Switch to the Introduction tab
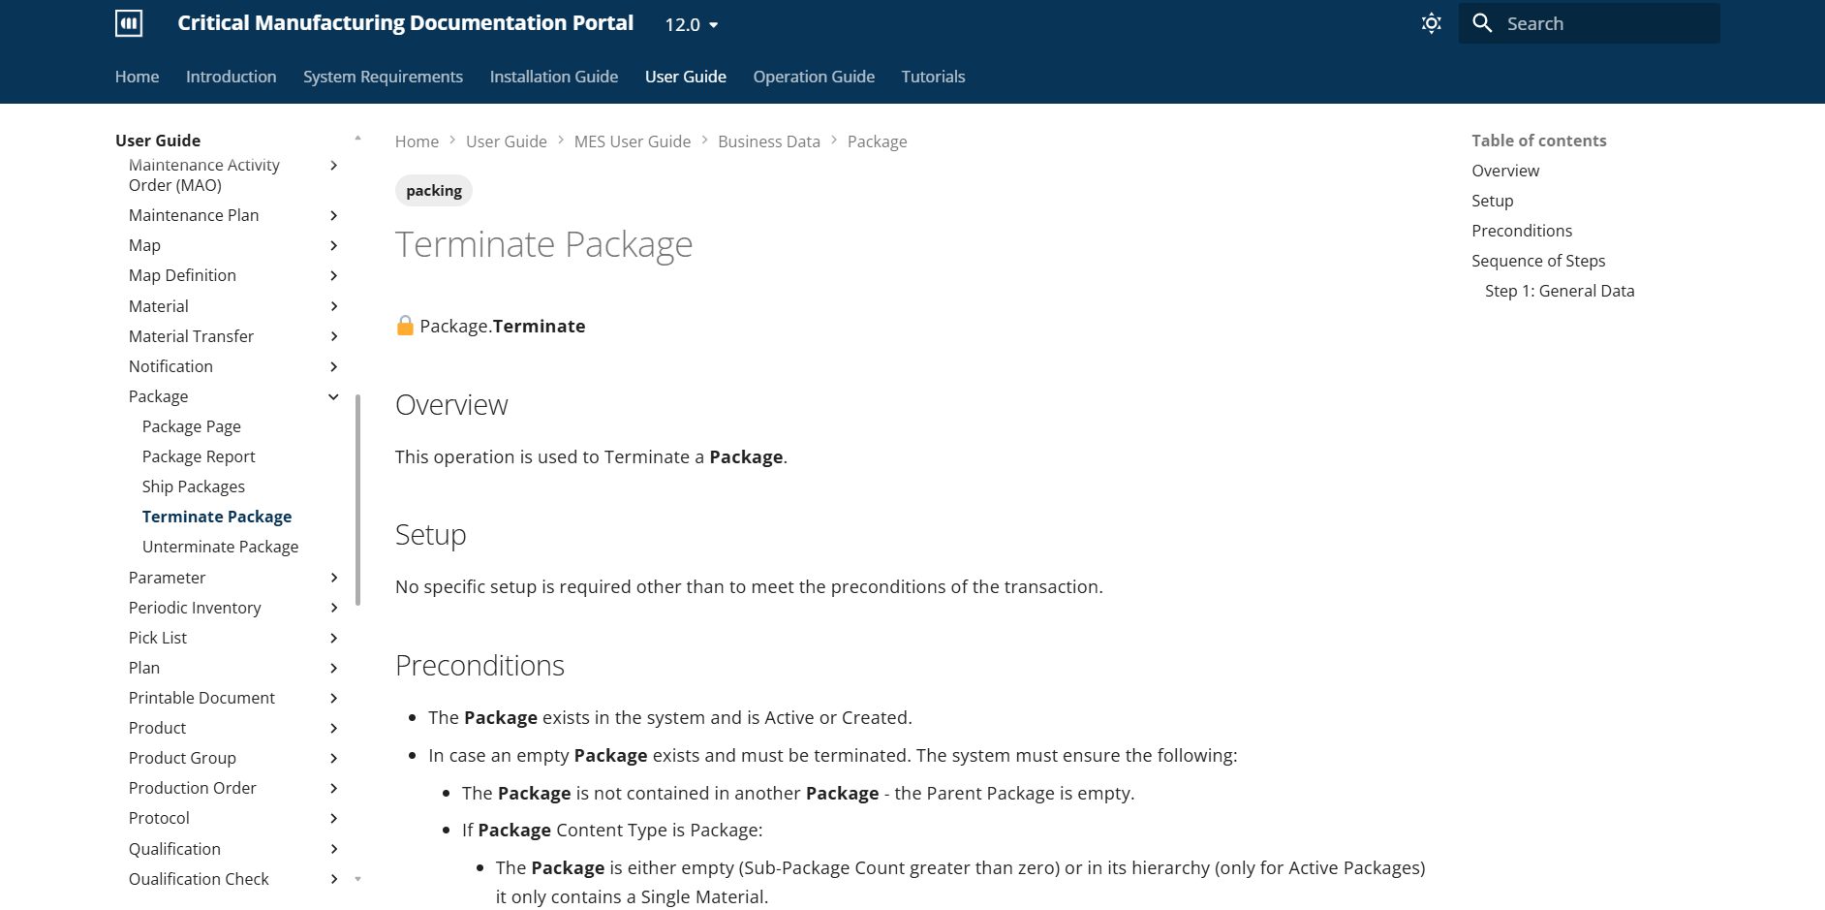1825x910 pixels. (231, 77)
